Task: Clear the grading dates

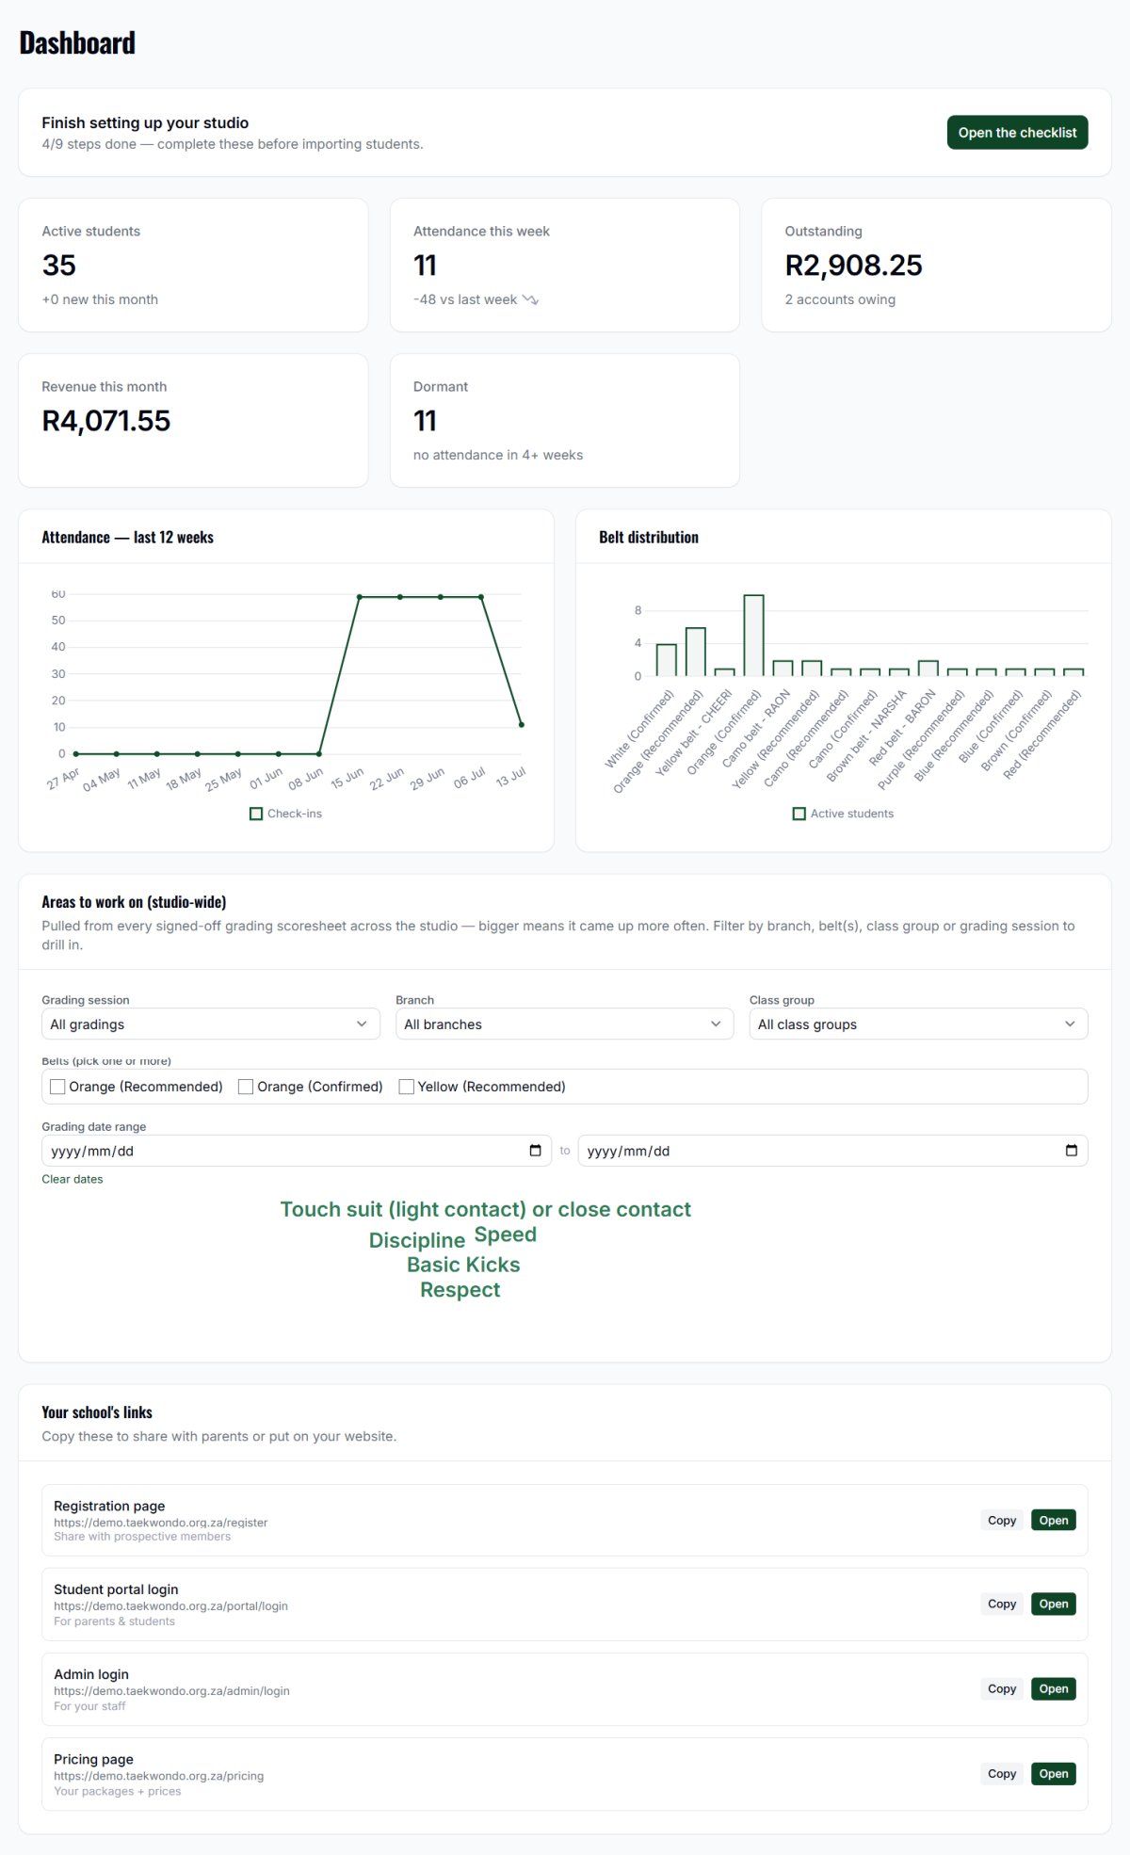Action: pyautogui.click(x=73, y=1179)
